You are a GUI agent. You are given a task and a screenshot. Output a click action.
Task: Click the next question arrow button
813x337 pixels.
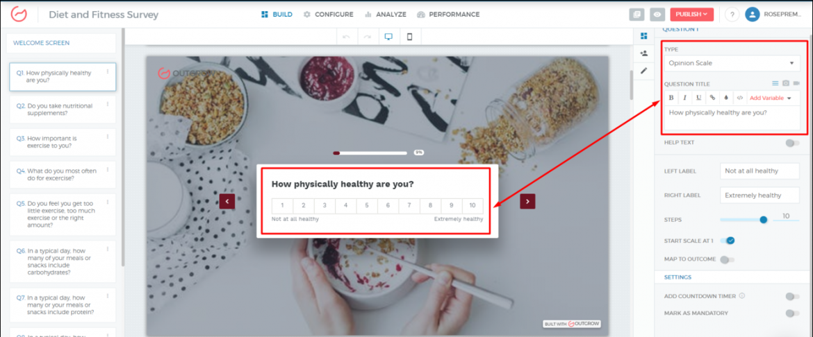[x=527, y=201]
